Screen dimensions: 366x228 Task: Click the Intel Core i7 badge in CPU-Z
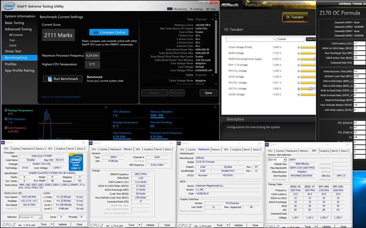pyautogui.click(x=76, y=162)
